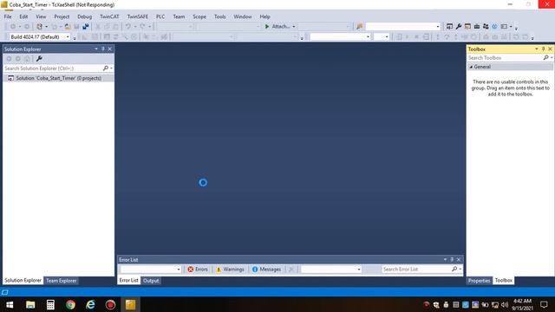Image resolution: width=555 pixels, height=312 pixels.
Task: Open the Toolbox window position dropdown arrow
Action: (x=537, y=49)
